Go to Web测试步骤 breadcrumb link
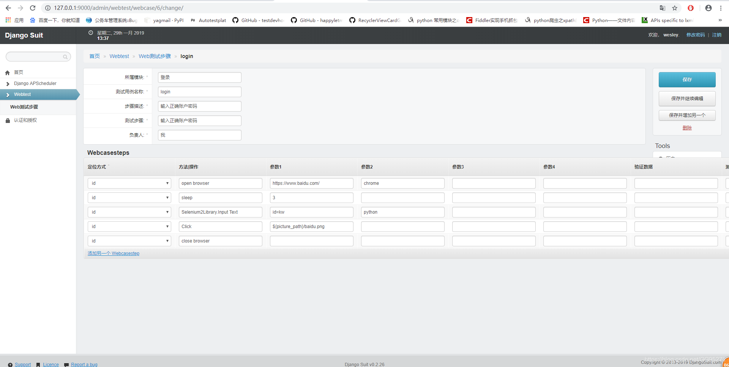This screenshot has width=729, height=367. tap(155, 56)
